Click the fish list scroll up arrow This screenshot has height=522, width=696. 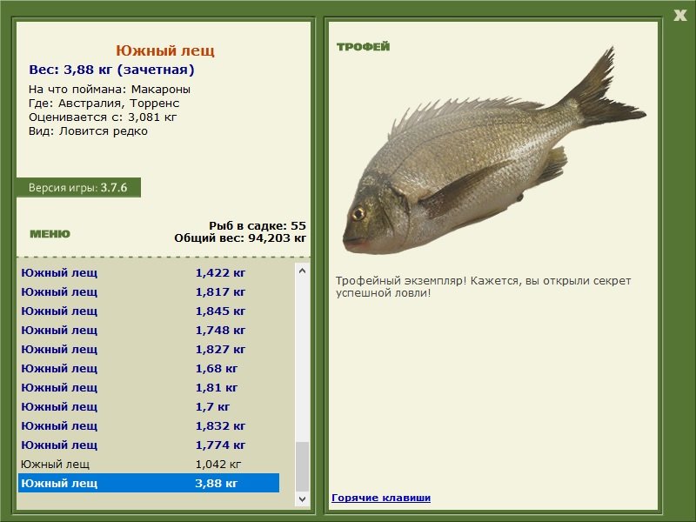302,271
